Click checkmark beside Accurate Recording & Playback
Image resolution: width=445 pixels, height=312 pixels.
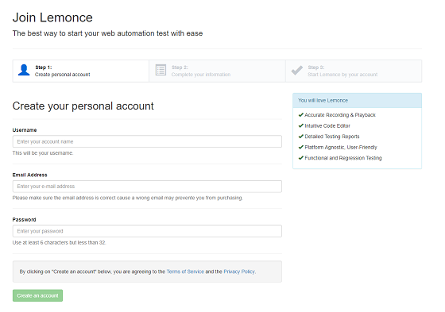[301, 115]
